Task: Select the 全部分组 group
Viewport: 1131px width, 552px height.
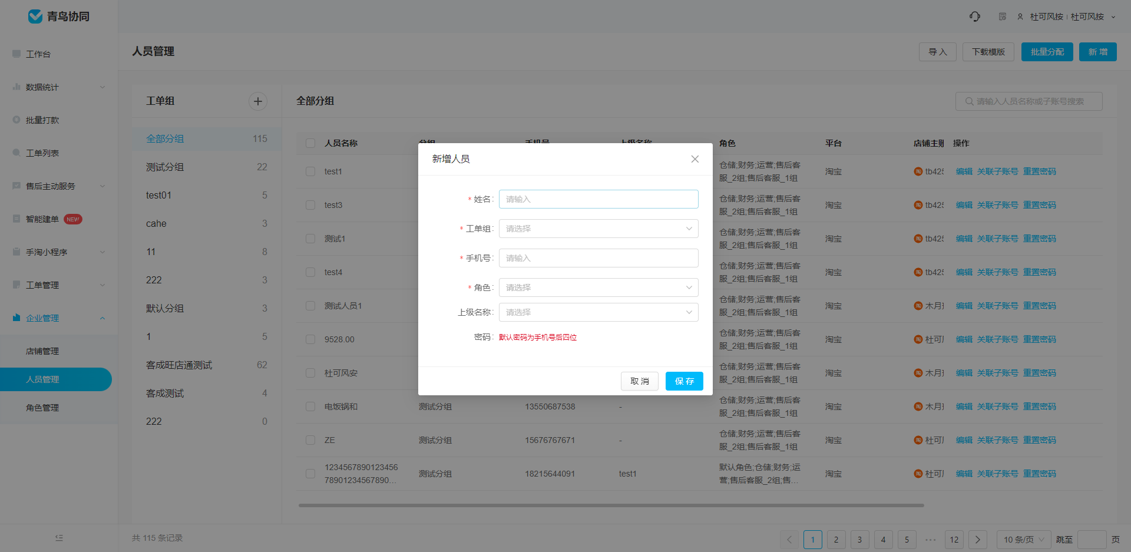Action: pyautogui.click(x=206, y=138)
